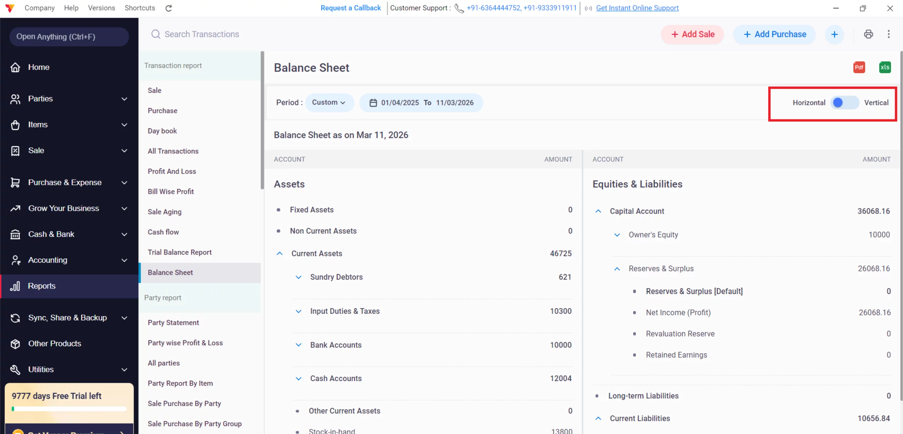Viewport: 903px width, 434px height.
Task: Open the Shortcuts menu
Action: pyautogui.click(x=140, y=8)
